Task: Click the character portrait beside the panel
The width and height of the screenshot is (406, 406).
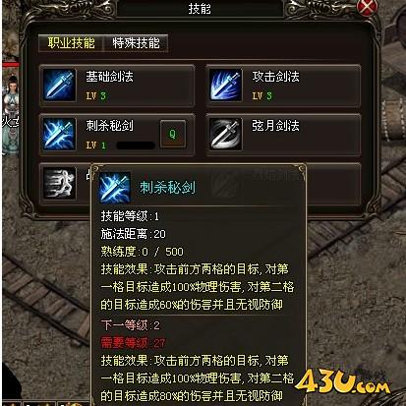Action: 11,115
